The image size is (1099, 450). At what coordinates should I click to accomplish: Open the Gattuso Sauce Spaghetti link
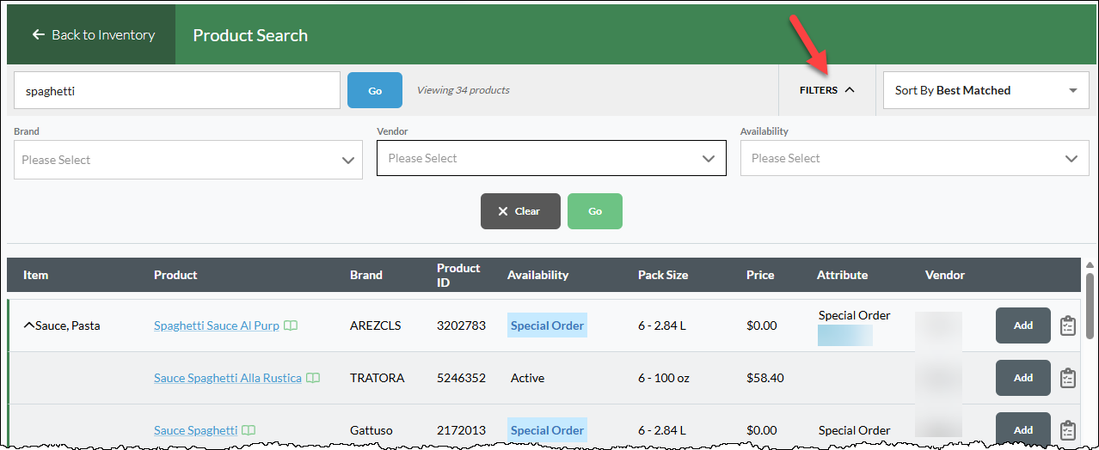pyautogui.click(x=196, y=430)
